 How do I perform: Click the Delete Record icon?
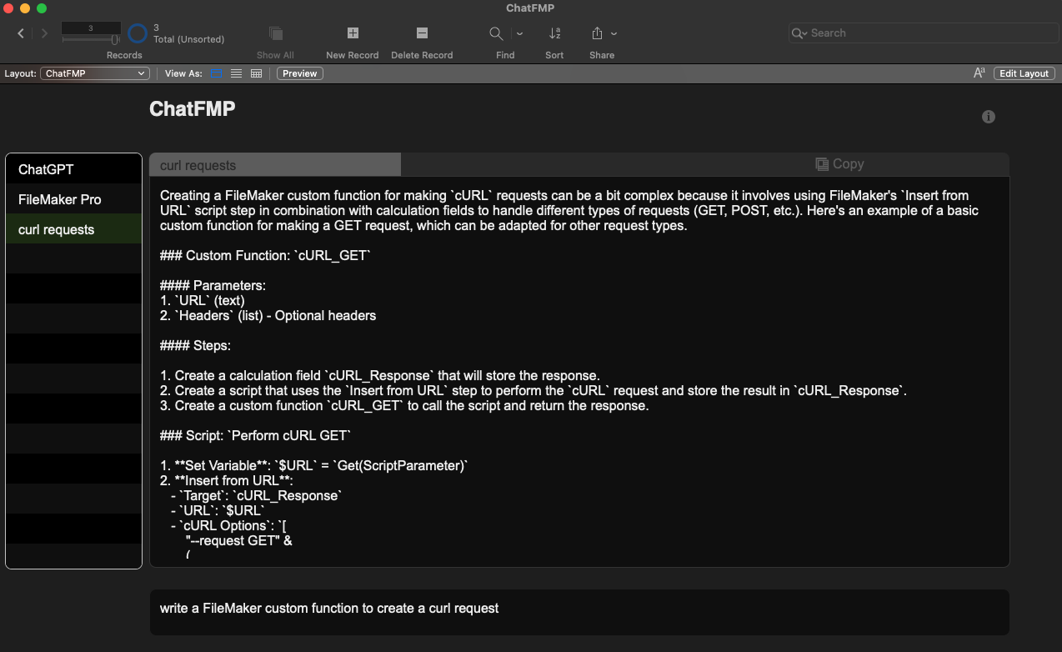pyautogui.click(x=422, y=33)
